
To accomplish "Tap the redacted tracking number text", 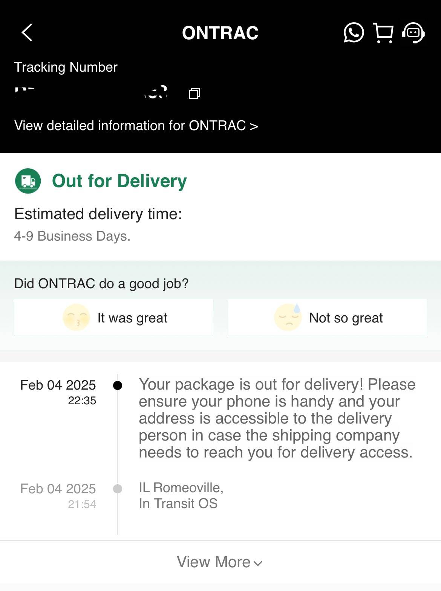I will [90, 93].
